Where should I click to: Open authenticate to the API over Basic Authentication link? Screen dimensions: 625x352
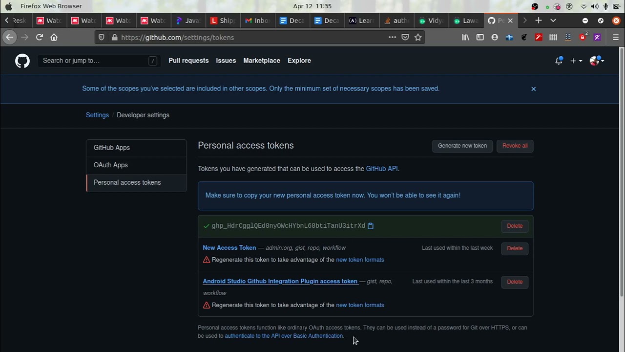click(284, 336)
